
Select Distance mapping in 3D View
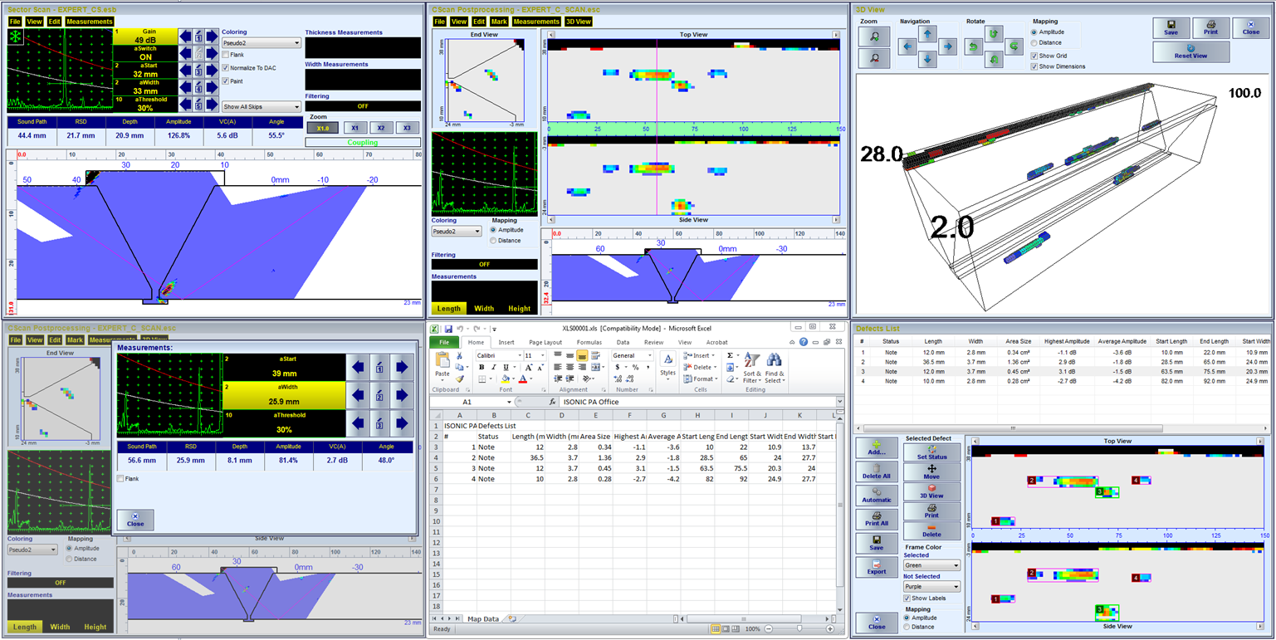(1034, 42)
